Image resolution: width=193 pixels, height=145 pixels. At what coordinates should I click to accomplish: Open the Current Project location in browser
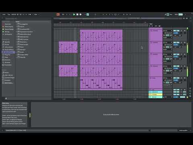pyautogui.click(x=8, y=78)
